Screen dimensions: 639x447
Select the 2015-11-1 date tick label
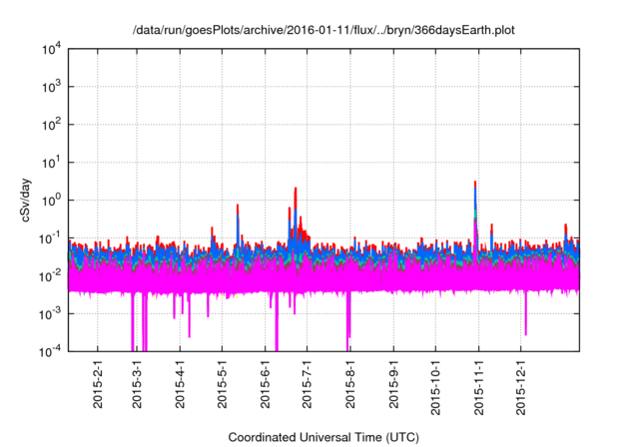(x=479, y=390)
